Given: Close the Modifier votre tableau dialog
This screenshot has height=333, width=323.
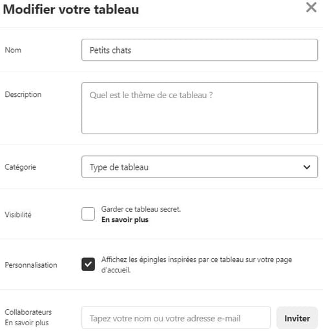Looking at the screenshot, I should 311,8.
